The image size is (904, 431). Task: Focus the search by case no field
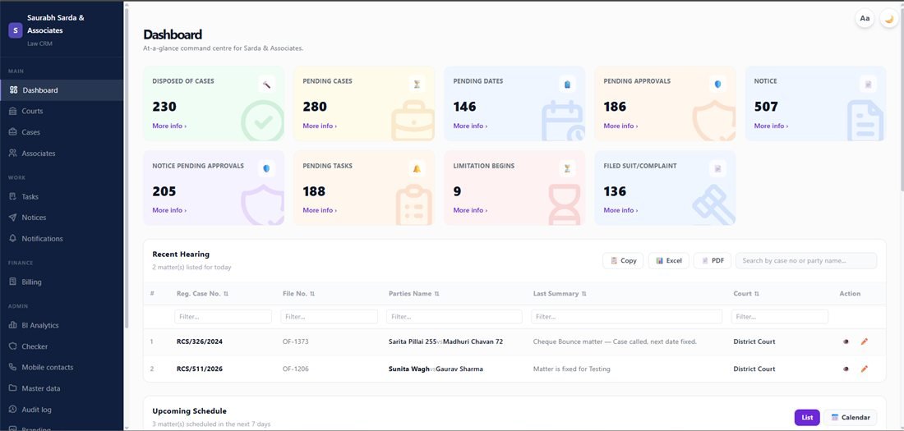806,260
